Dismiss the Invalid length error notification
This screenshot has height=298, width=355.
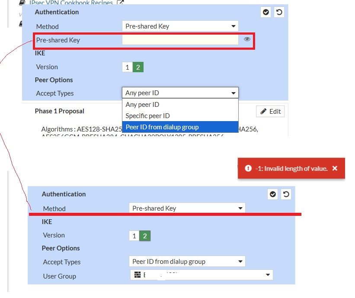(335, 168)
